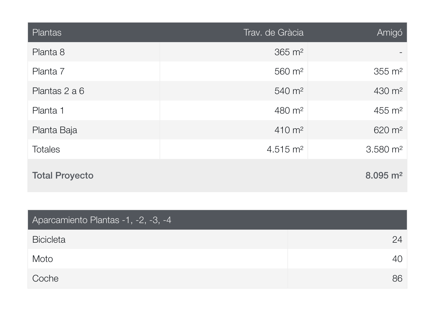Select the Coche count value 86
The width and height of the screenshot is (437, 325).
(x=397, y=279)
